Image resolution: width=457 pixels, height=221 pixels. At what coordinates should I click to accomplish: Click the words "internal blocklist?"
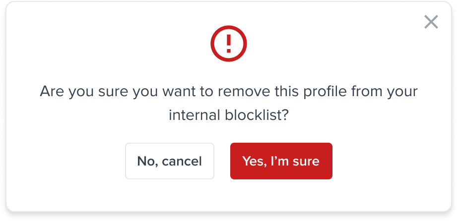[228, 116]
